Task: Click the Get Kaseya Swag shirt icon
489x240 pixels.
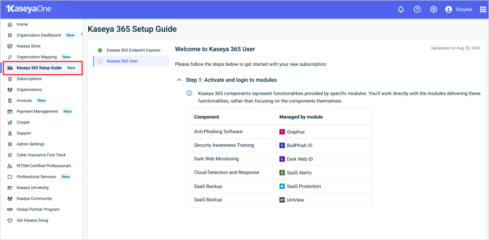Action: (10, 220)
